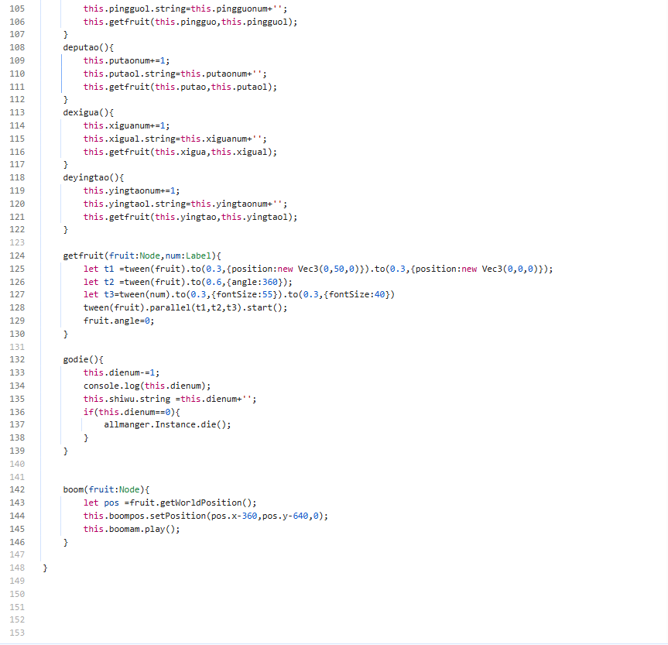Click line number 124 in the gutter

[x=17, y=256]
